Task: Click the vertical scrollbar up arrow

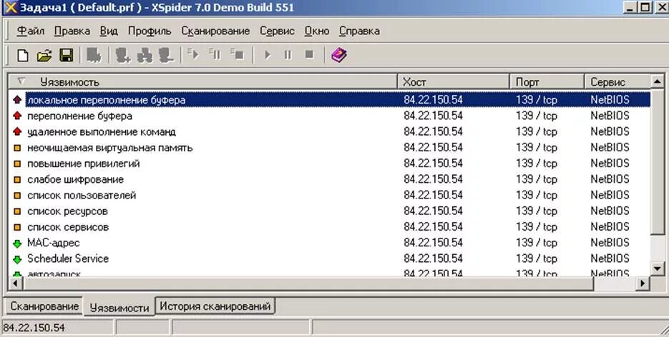Action: click(x=658, y=81)
